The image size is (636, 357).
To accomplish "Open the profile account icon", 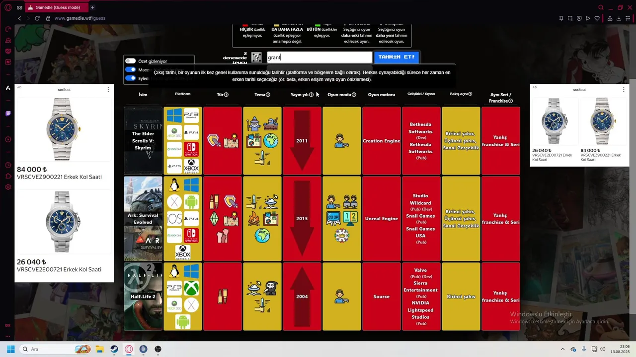I will [x=610, y=18].
